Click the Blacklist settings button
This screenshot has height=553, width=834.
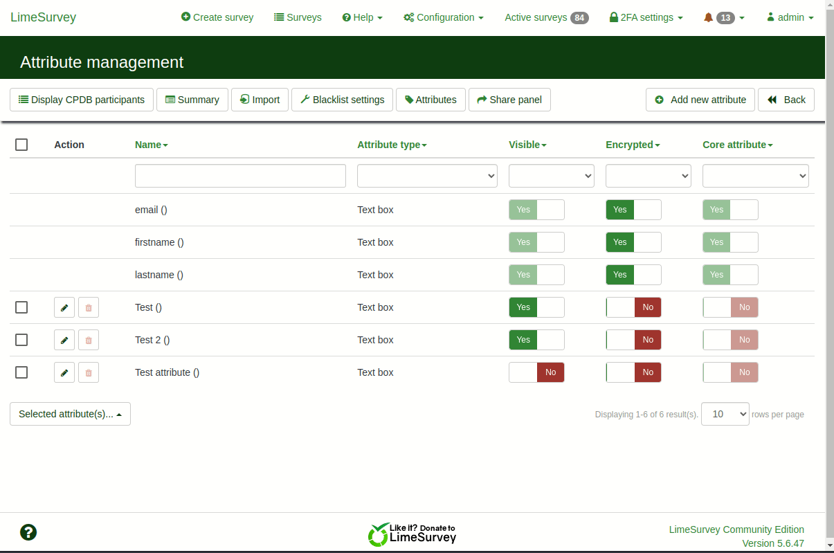click(342, 100)
